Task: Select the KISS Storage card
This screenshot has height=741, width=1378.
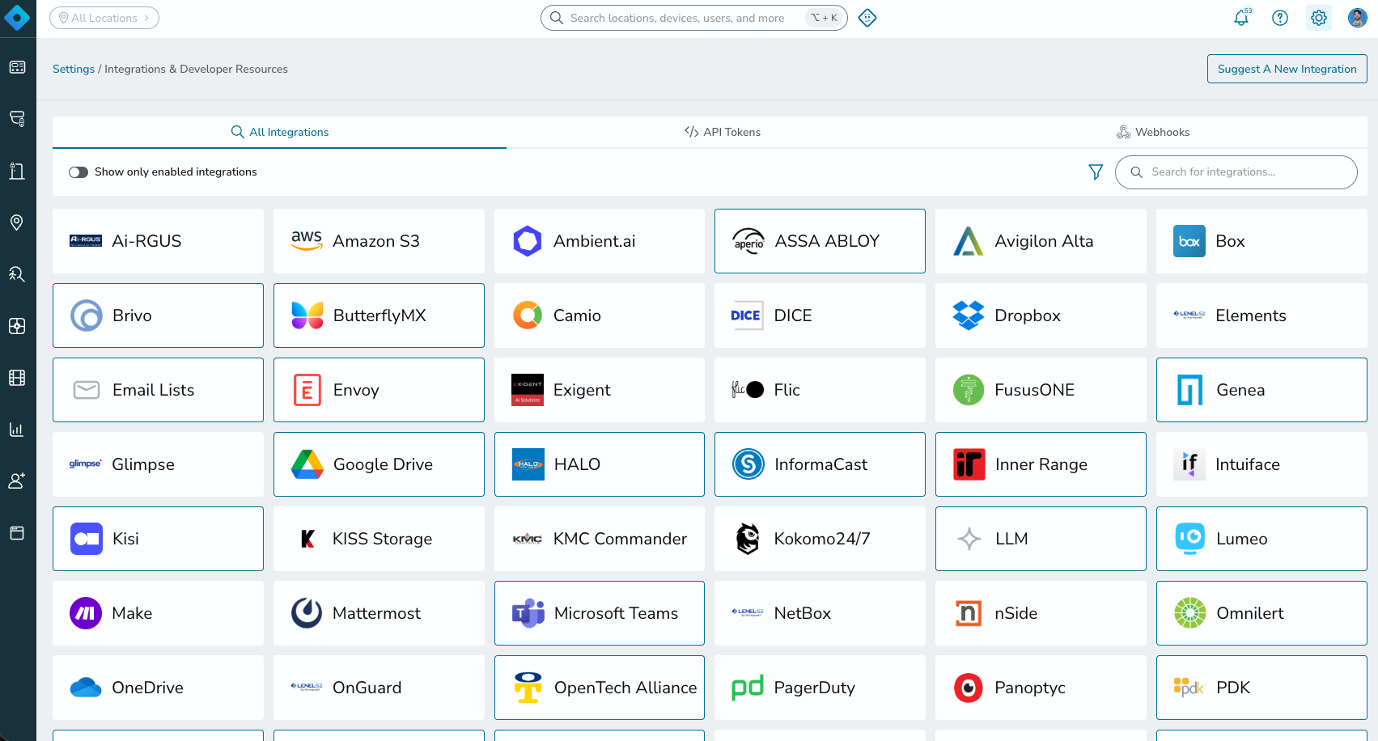Action: [x=379, y=539]
